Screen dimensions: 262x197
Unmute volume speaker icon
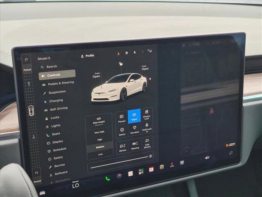point(207,158)
